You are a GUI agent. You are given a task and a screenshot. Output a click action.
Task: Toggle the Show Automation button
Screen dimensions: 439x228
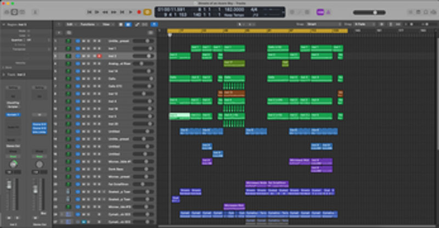pos(137,24)
